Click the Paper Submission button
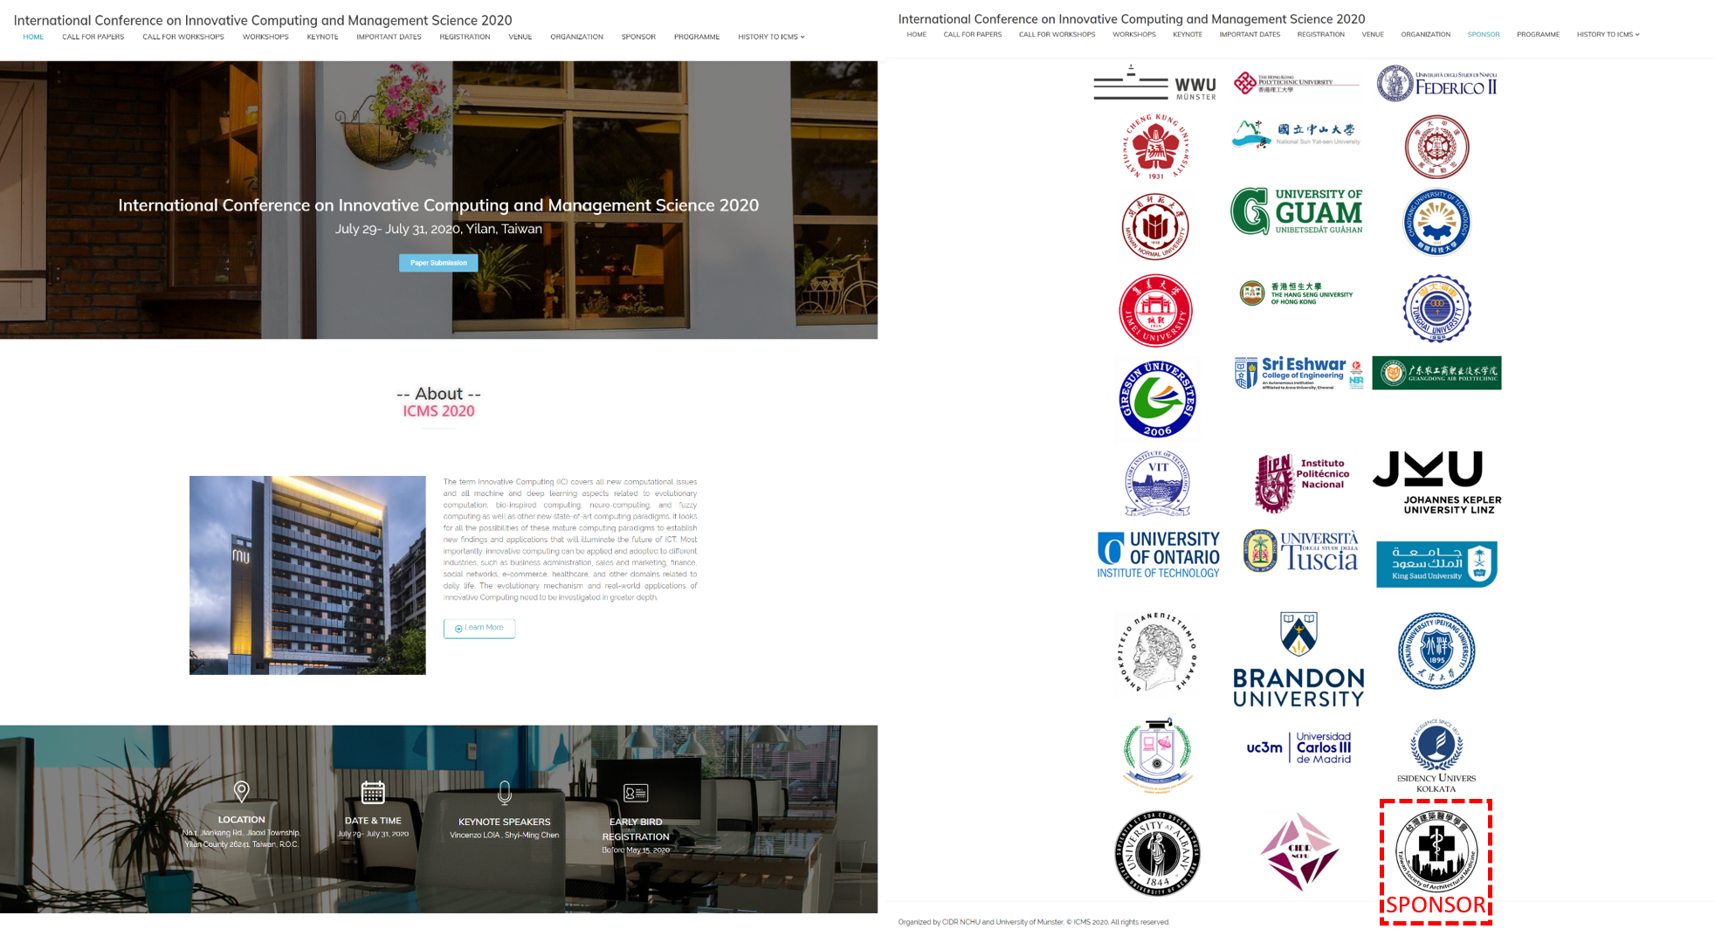1715x943 pixels. click(438, 263)
